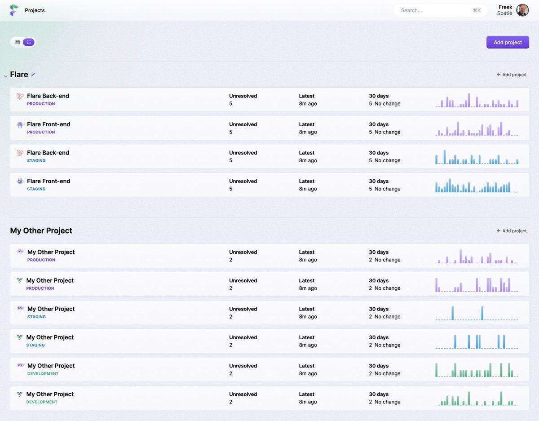
Task: Open the user avatar of Freek
Action: tap(522, 10)
